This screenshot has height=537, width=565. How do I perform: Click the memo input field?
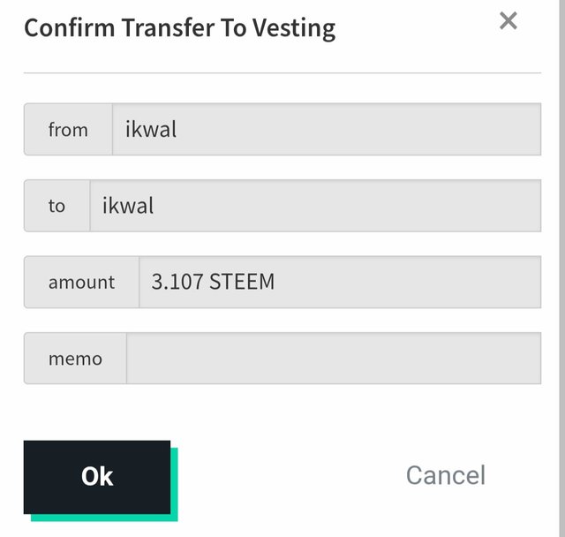[334, 359]
